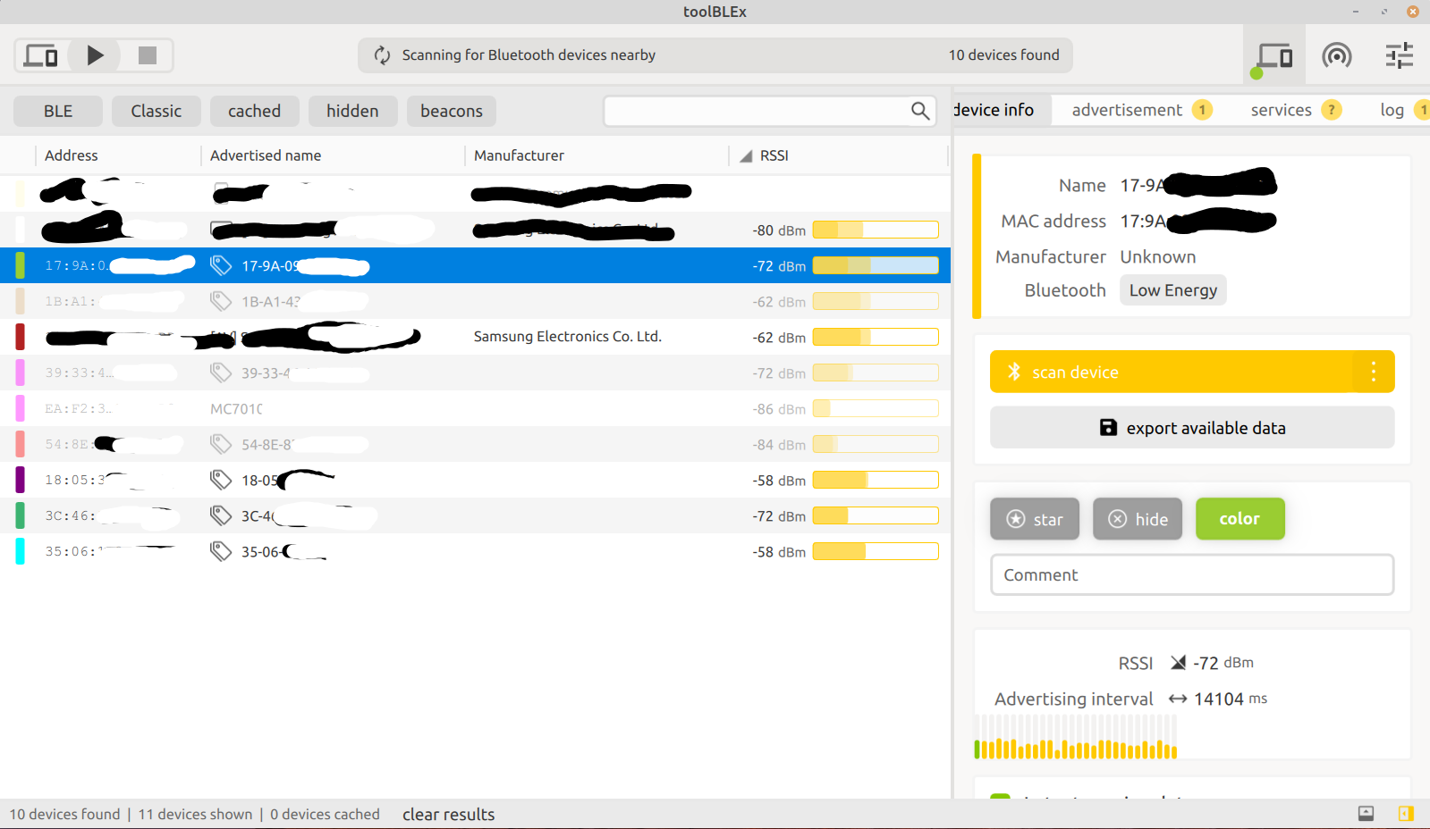Click the purple swatch of the 18:05 row
This screenshot has width=1430, height=829.
(x=21, y=480)
